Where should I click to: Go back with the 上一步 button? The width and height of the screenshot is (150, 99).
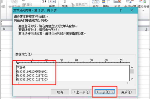tap(81, 92)
